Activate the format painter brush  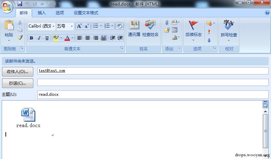pyautogui.click(x=20, y=37)
